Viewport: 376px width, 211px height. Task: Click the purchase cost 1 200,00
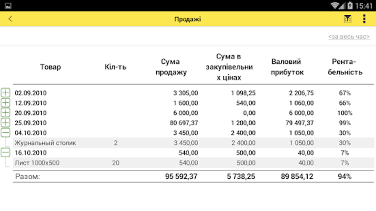[243, 123]
